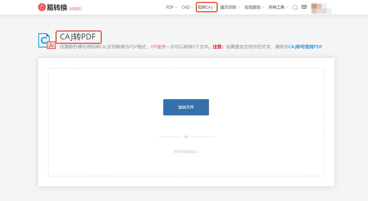This screenshot has height=201, width=368.
Task: Click the [收藏我] bookmark link
Action: (76, 8)
